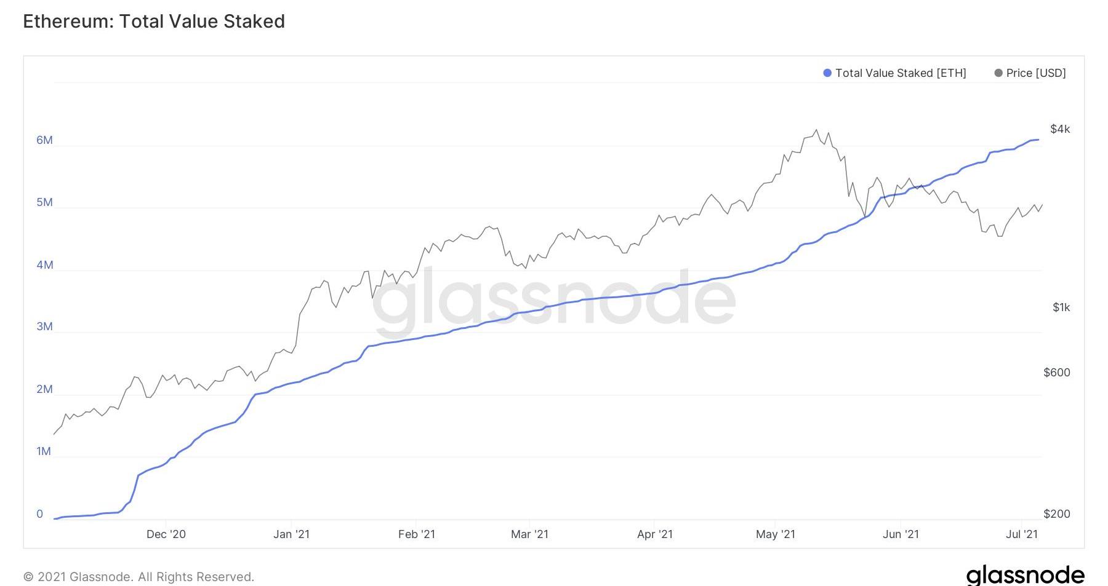Click the $200 price axis label
The width and height of the screenshot is (1108, 586).
(1057, 514)
